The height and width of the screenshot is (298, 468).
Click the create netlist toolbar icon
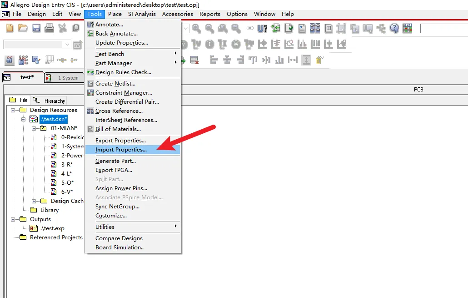(302, 28)
